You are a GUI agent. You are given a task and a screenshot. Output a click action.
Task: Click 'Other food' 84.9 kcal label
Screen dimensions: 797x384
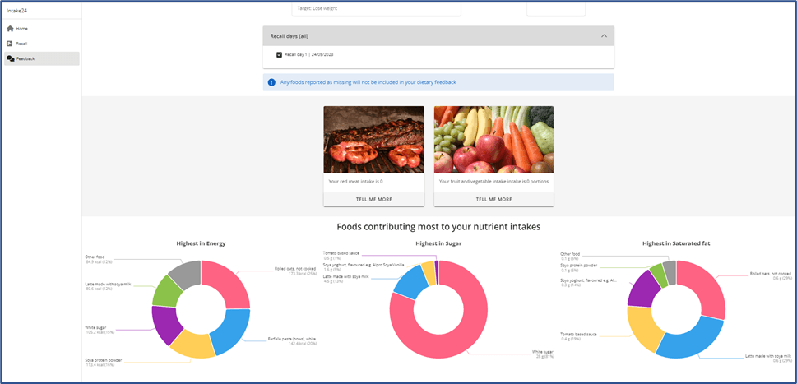(x=99, y=260)
